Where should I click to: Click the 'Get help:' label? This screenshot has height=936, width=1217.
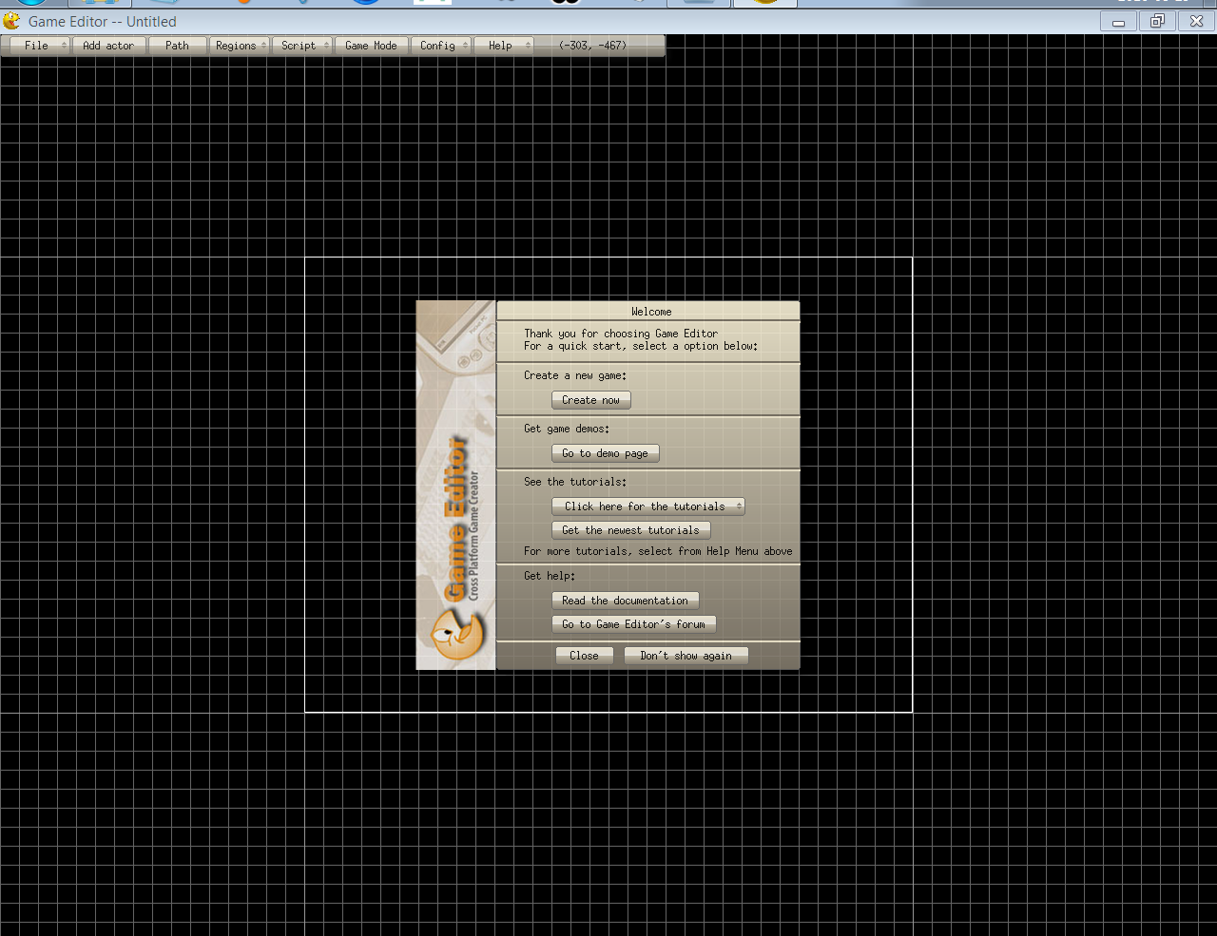point(550,576)
